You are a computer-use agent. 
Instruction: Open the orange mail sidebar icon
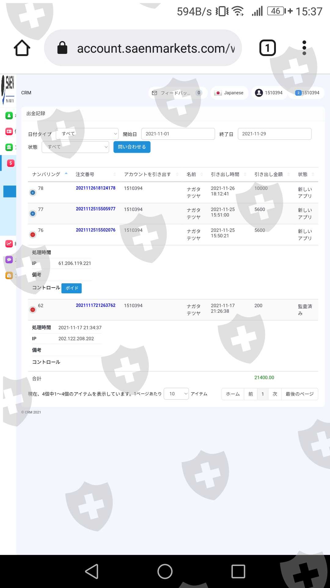(x=9, y=275)
